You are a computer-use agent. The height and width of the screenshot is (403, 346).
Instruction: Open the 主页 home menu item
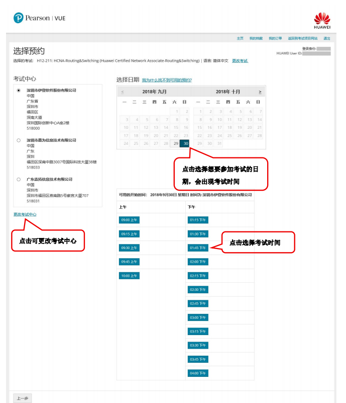click(x=240, y=38)
